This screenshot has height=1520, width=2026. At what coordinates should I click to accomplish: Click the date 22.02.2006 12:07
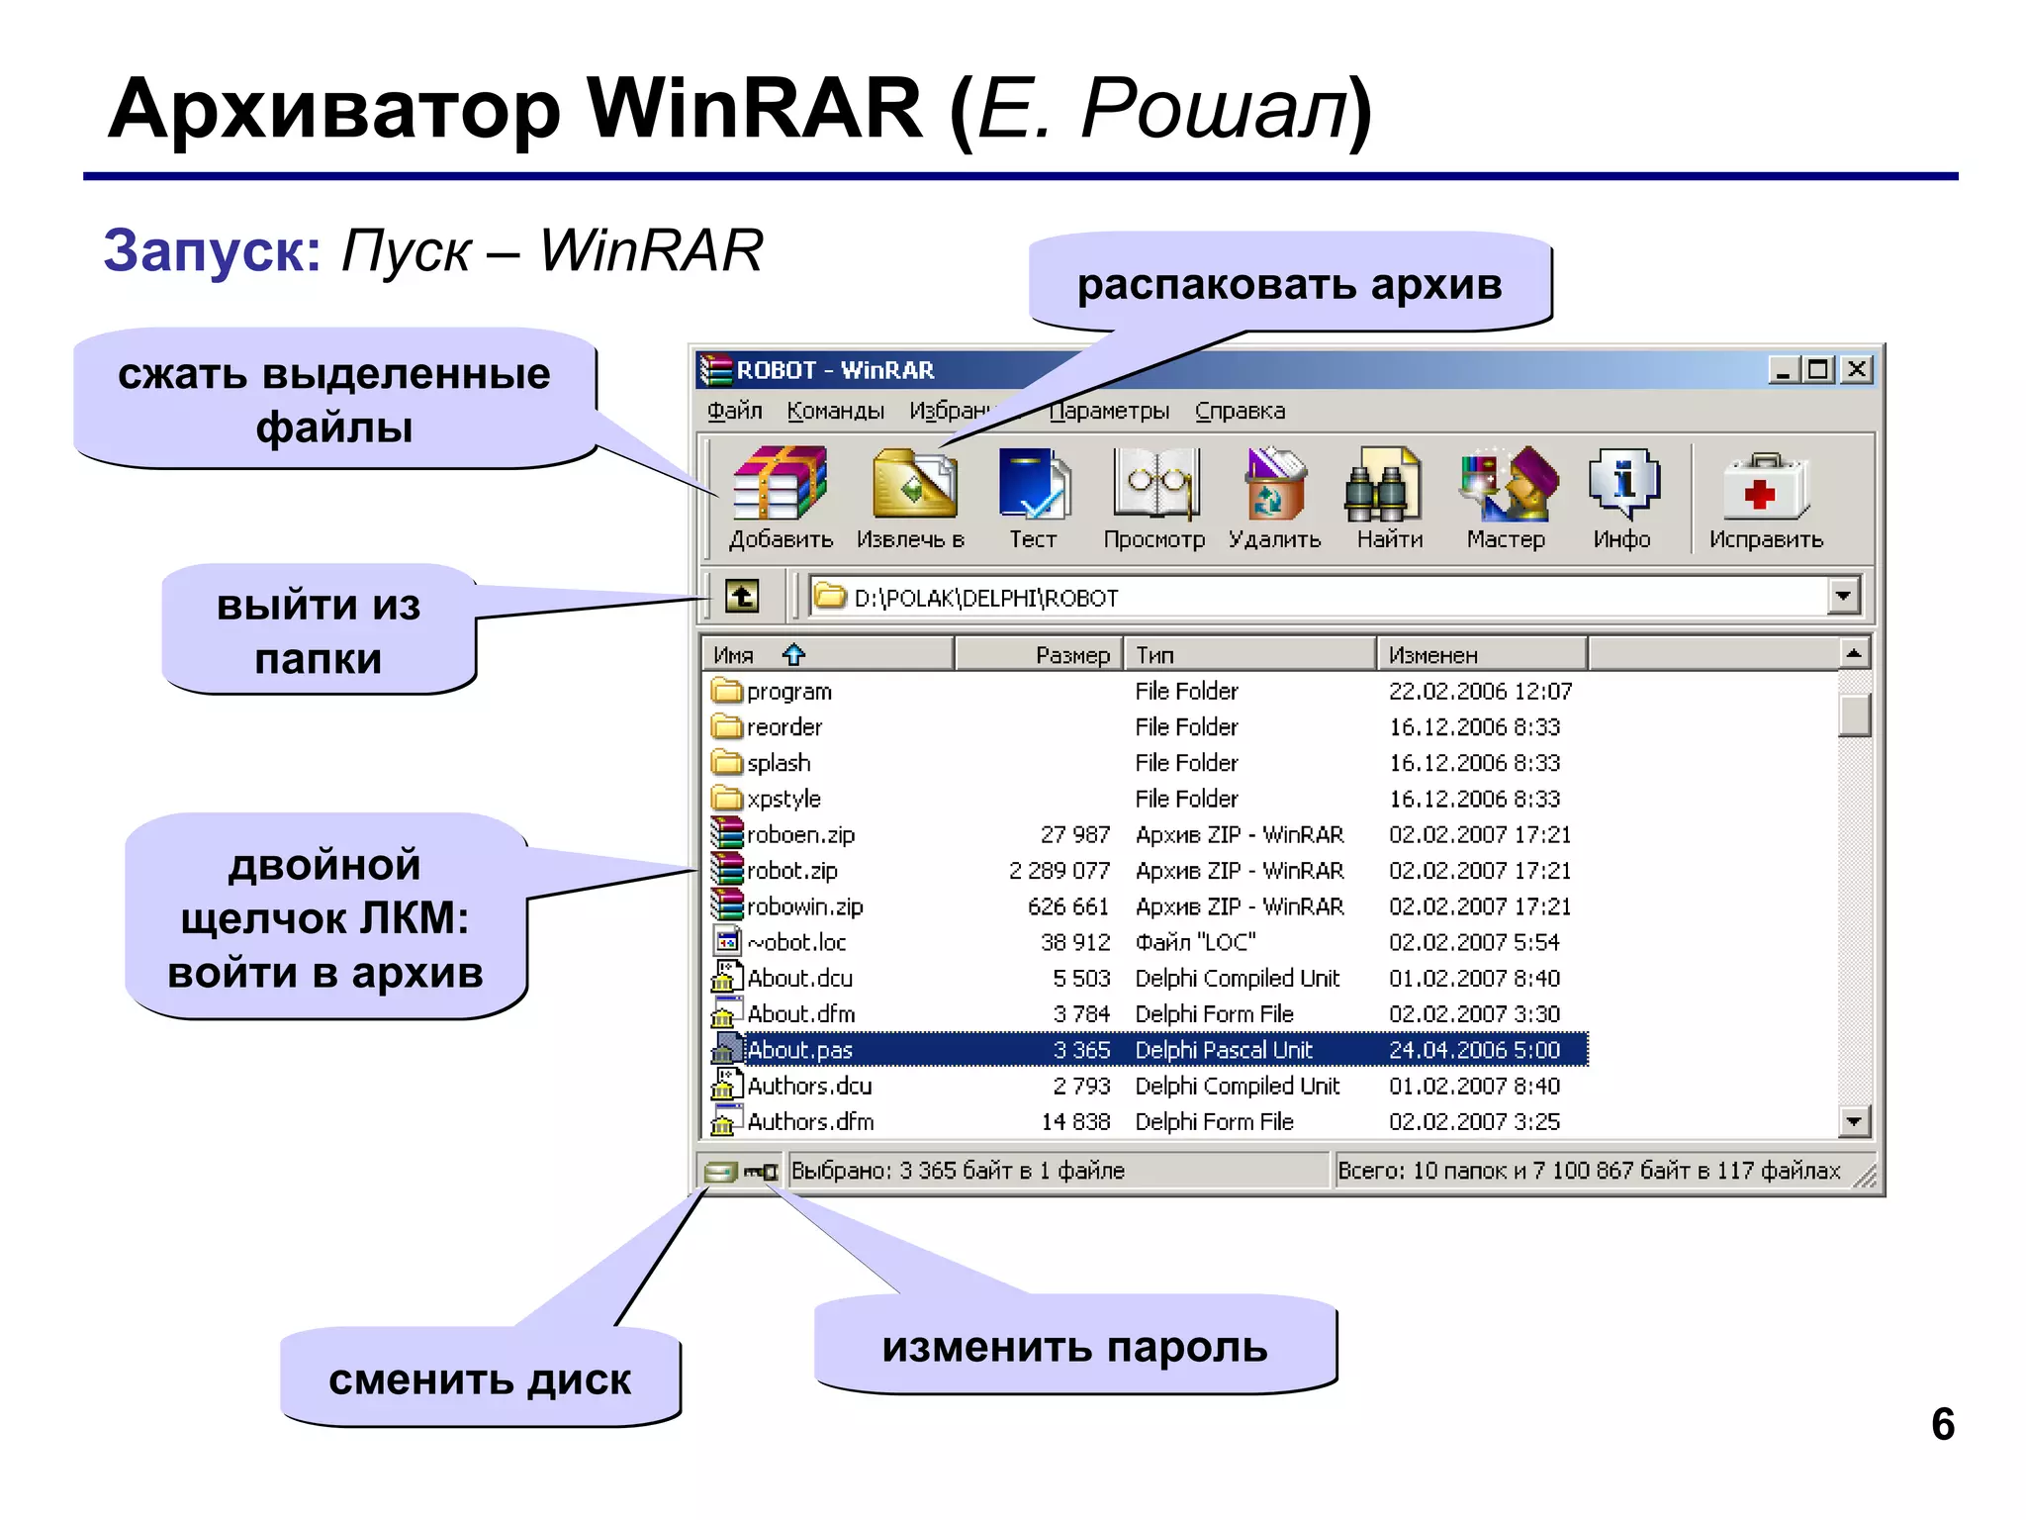(1480, 690)
